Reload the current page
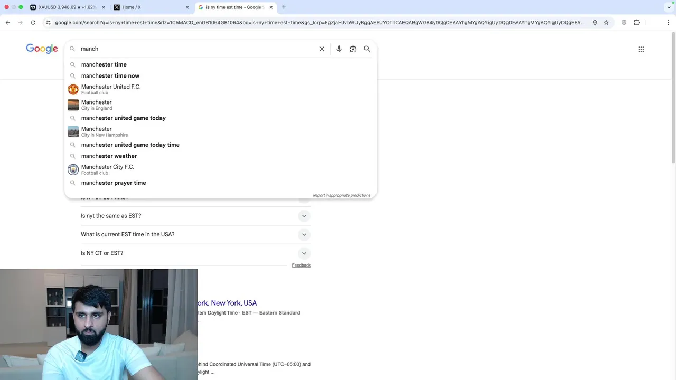The height and width of the screenshot is (380, 676). pyautogui.click(x=33, y=22)
